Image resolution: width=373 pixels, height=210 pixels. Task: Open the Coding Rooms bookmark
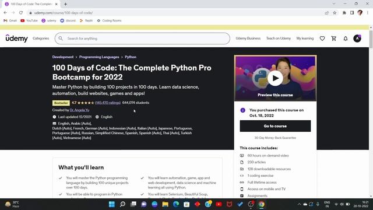click(x=109, y=21)
